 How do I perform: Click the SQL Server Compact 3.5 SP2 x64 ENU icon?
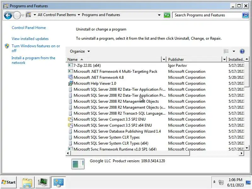click(x=70, y=125)
